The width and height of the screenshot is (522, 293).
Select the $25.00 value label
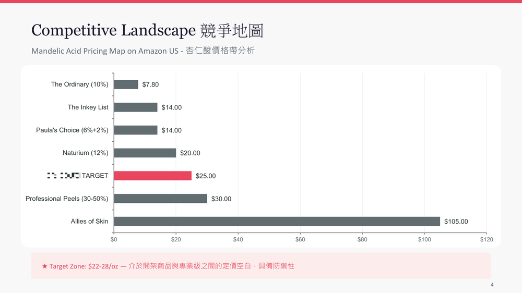click(206, 176)
